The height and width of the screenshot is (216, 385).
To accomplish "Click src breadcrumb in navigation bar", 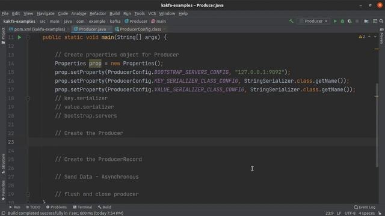I will (43, 22).
